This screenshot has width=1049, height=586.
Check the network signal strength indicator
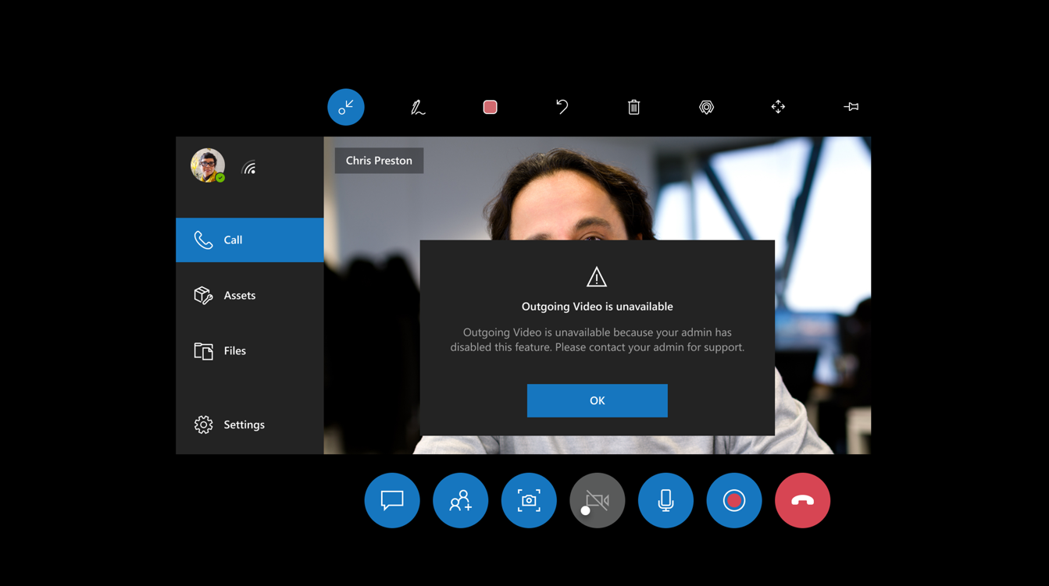248,165
